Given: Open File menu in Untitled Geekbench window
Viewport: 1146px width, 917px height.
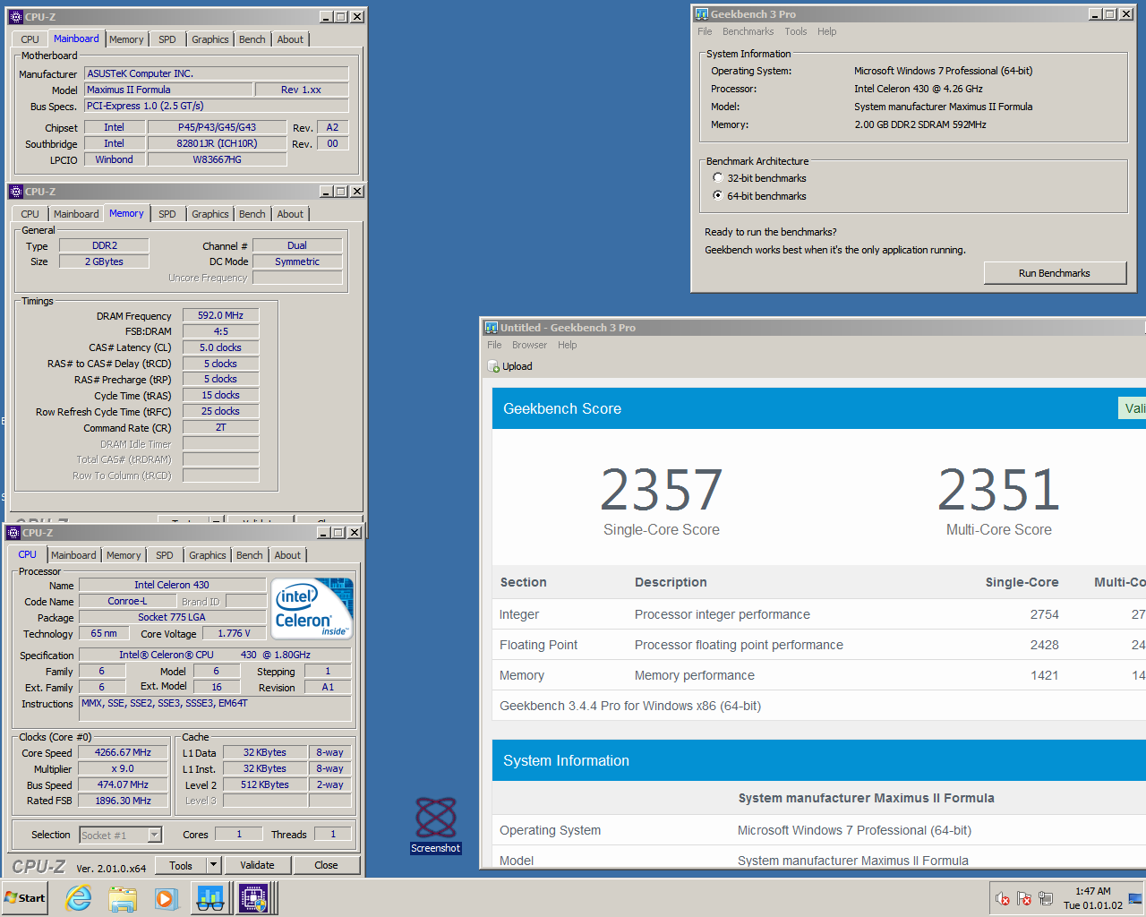Looking at the screenshot, I should (x=494, y=345).
